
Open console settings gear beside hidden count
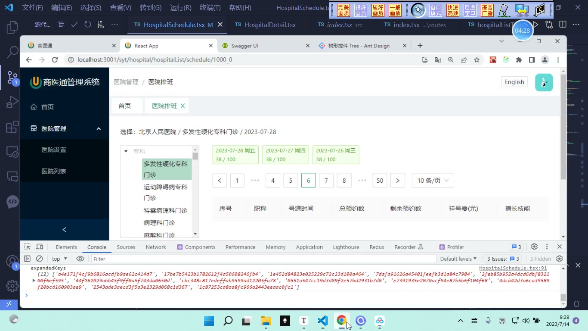click(559, 259)
